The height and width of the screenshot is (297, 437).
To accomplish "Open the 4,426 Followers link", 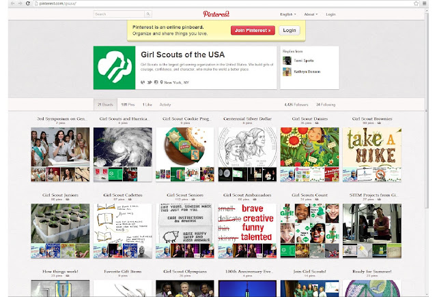I will (296, 104).
